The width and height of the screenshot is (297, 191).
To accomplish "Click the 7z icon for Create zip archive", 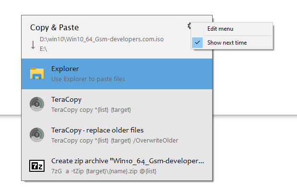I will coord(37,166).
